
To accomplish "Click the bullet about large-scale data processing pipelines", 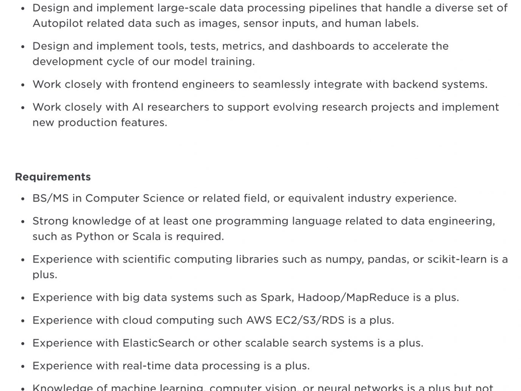I will pyautogui.click(x=270, y=16).
